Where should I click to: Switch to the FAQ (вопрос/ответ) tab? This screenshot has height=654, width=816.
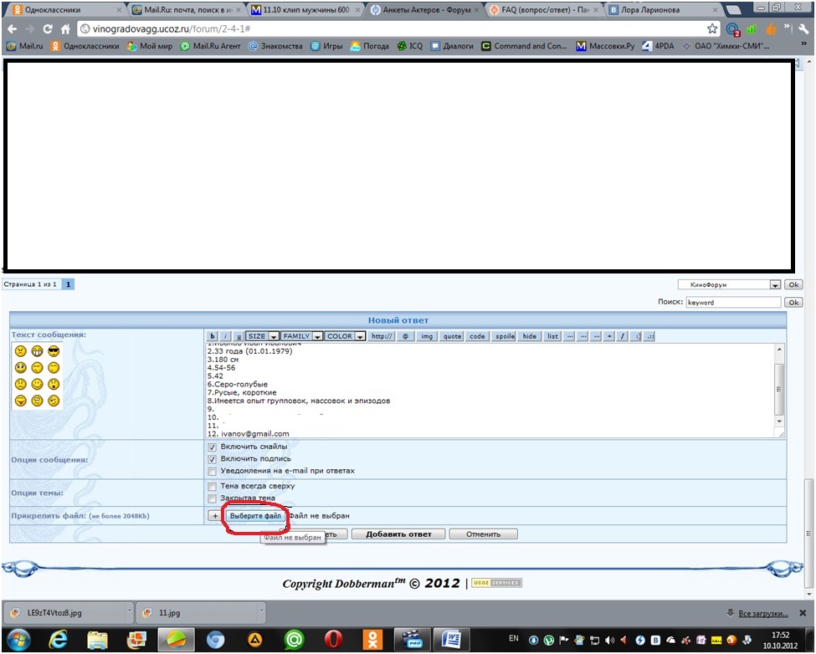[x=544, y=10]
